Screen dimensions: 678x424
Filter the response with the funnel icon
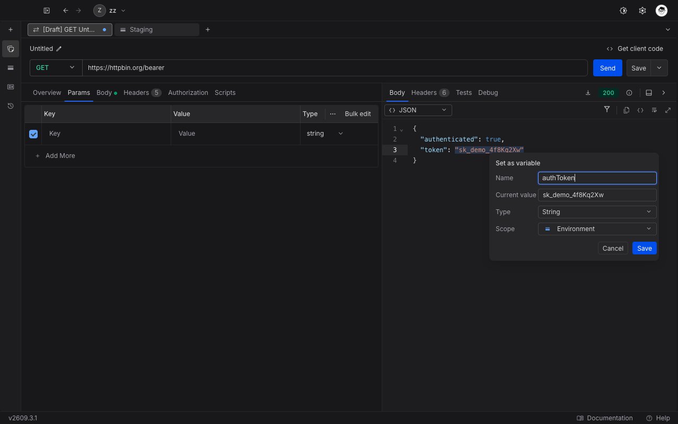click(607, 110)
